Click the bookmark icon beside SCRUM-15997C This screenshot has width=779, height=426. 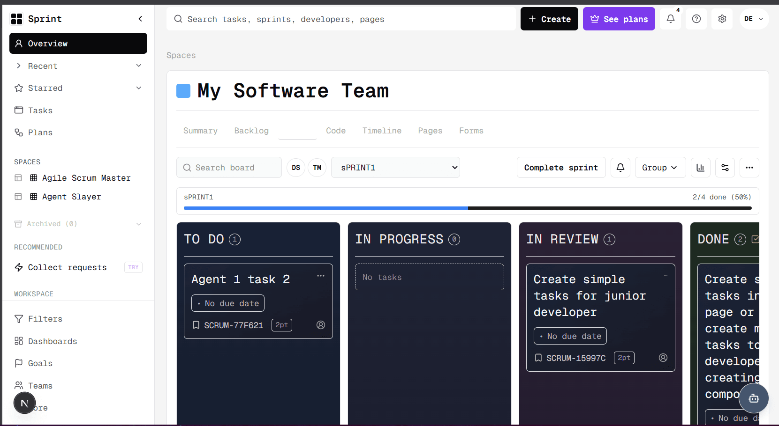[538, 358]
